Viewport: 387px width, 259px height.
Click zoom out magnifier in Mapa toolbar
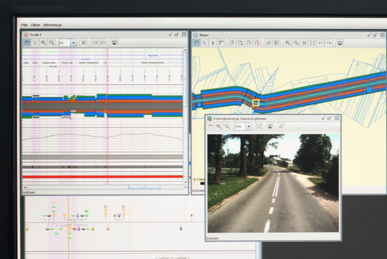click(296, 43)
